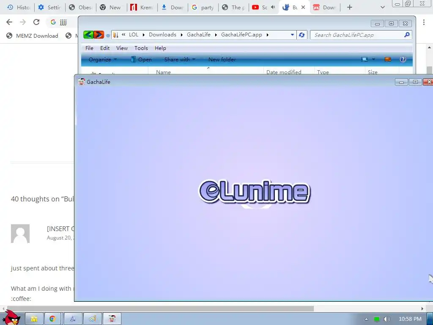Click the green network tray icon
The width and height of the screenshot is (433, 325).
376,319
